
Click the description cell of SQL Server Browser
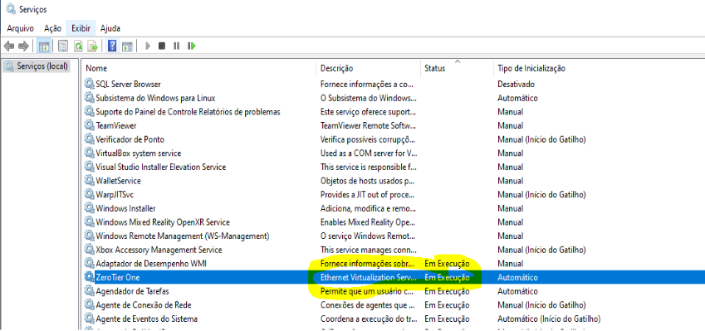[366, 84]
